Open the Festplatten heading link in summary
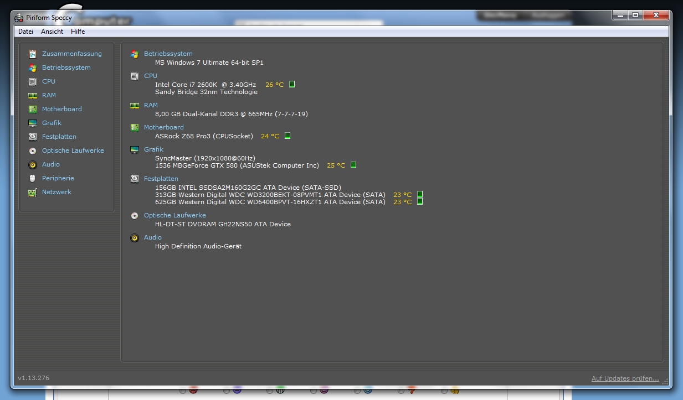The width and height of the screenshot is (683, 400). click(x=161, y=179)
